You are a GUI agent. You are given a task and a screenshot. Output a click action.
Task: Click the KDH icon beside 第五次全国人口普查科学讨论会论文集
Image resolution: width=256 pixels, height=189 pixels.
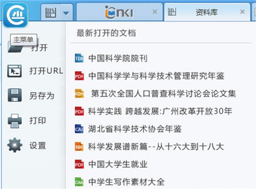point(79,94)
